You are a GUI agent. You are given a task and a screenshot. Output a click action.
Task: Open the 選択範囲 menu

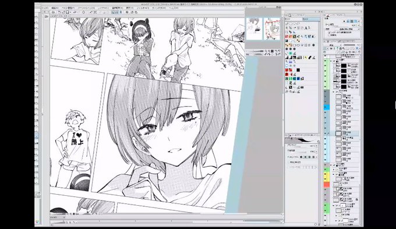click(118, 8)
